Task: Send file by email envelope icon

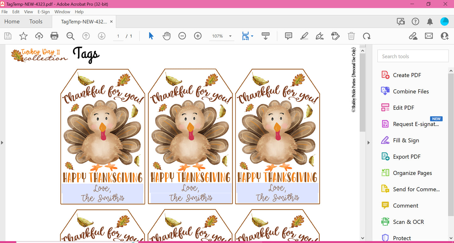Action: [x=429, y=36]
